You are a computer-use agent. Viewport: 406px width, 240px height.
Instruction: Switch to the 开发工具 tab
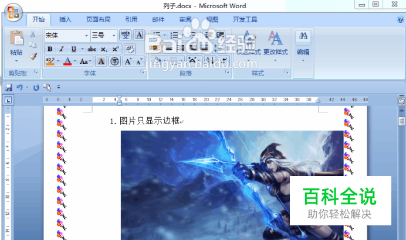[x=245, y=20]
